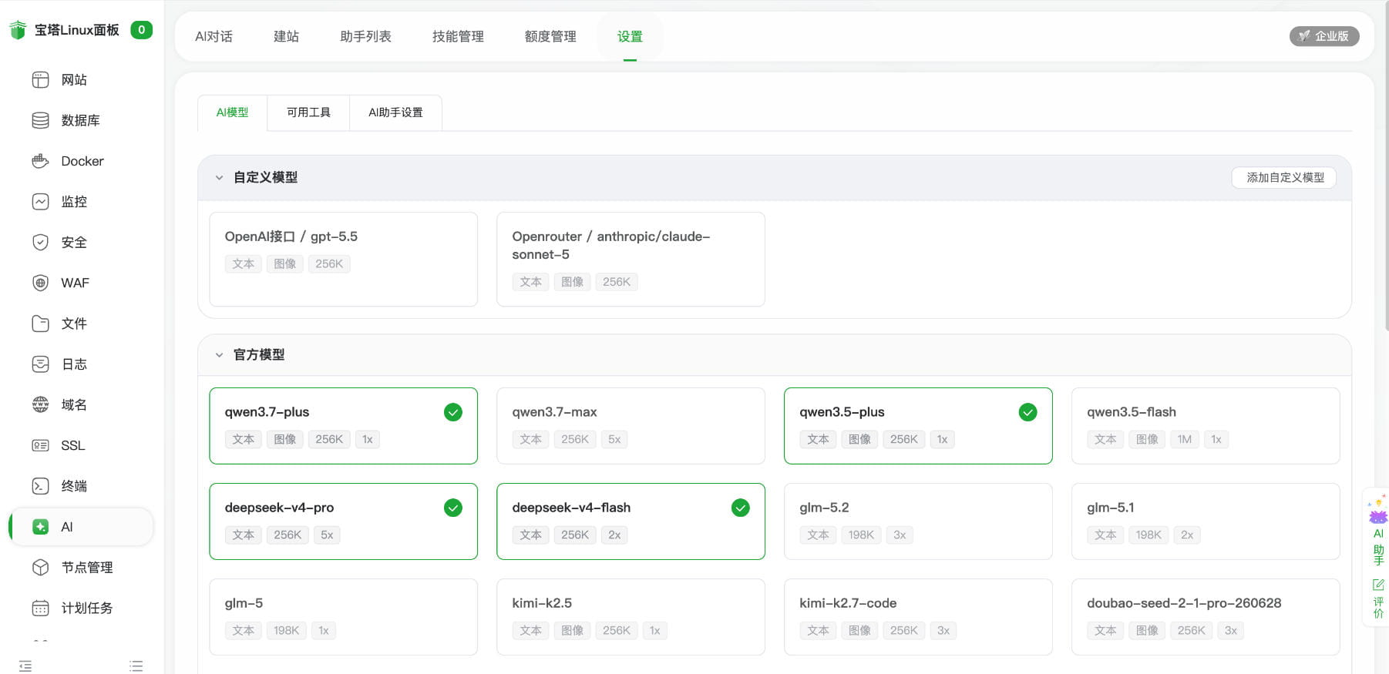
Task: Enable the glm-5.2 model card
Action: click(918, 521)
